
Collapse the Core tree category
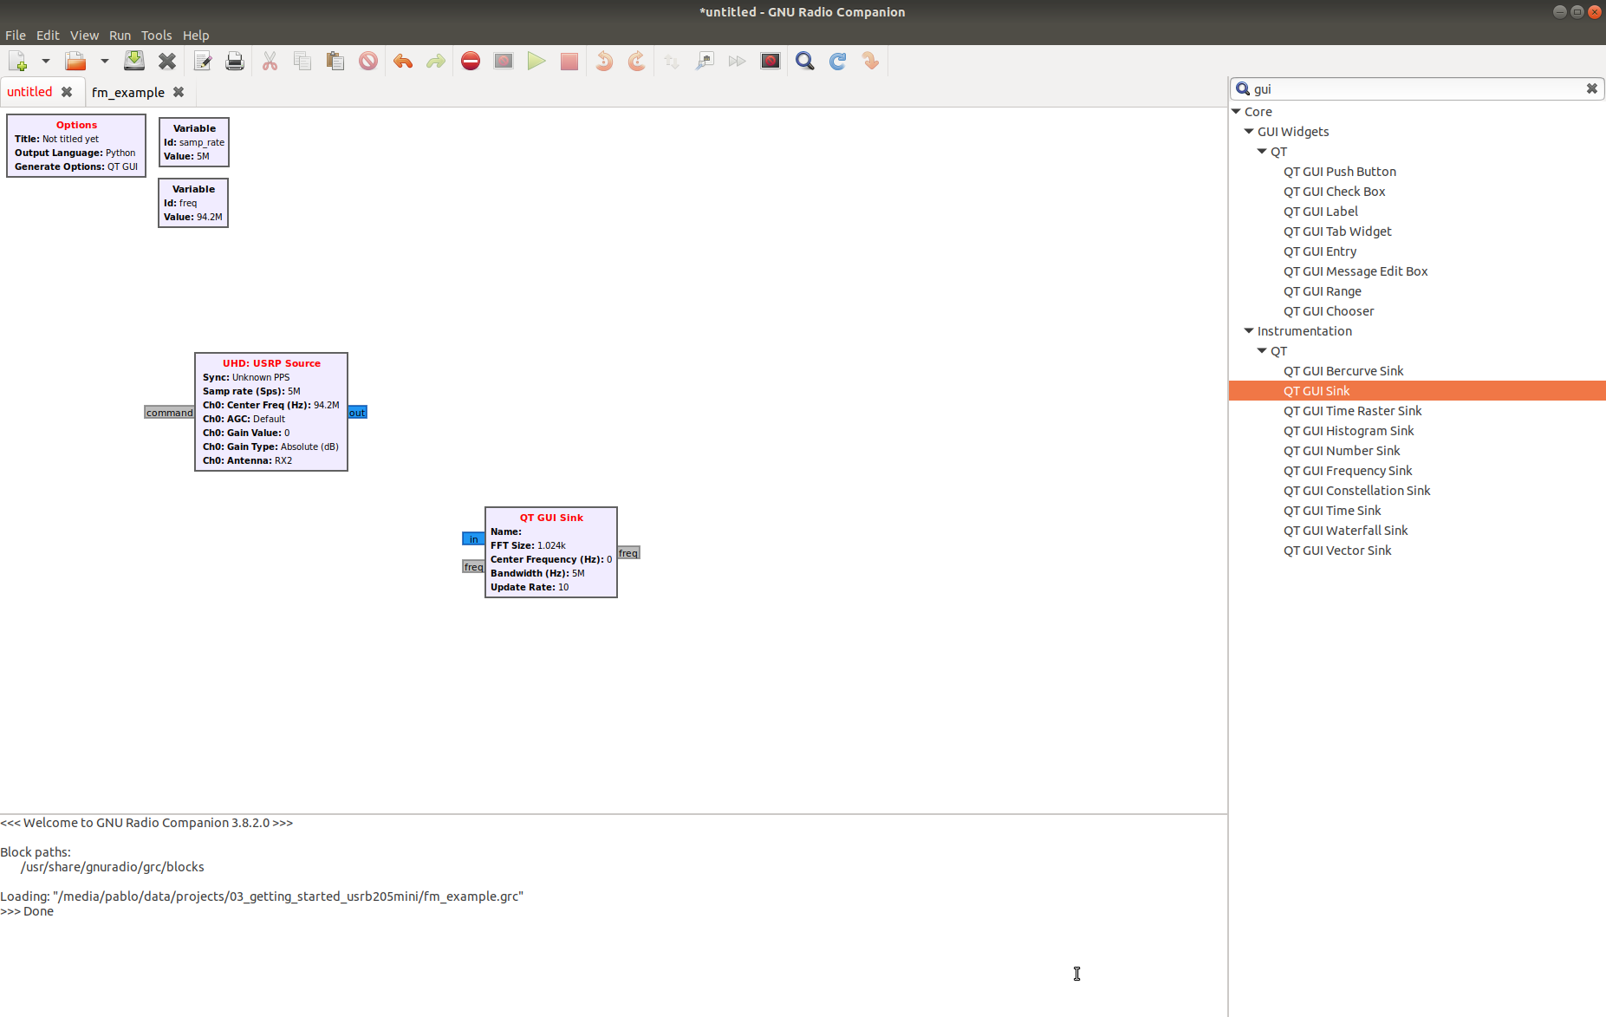click(x=1237, y=112)
